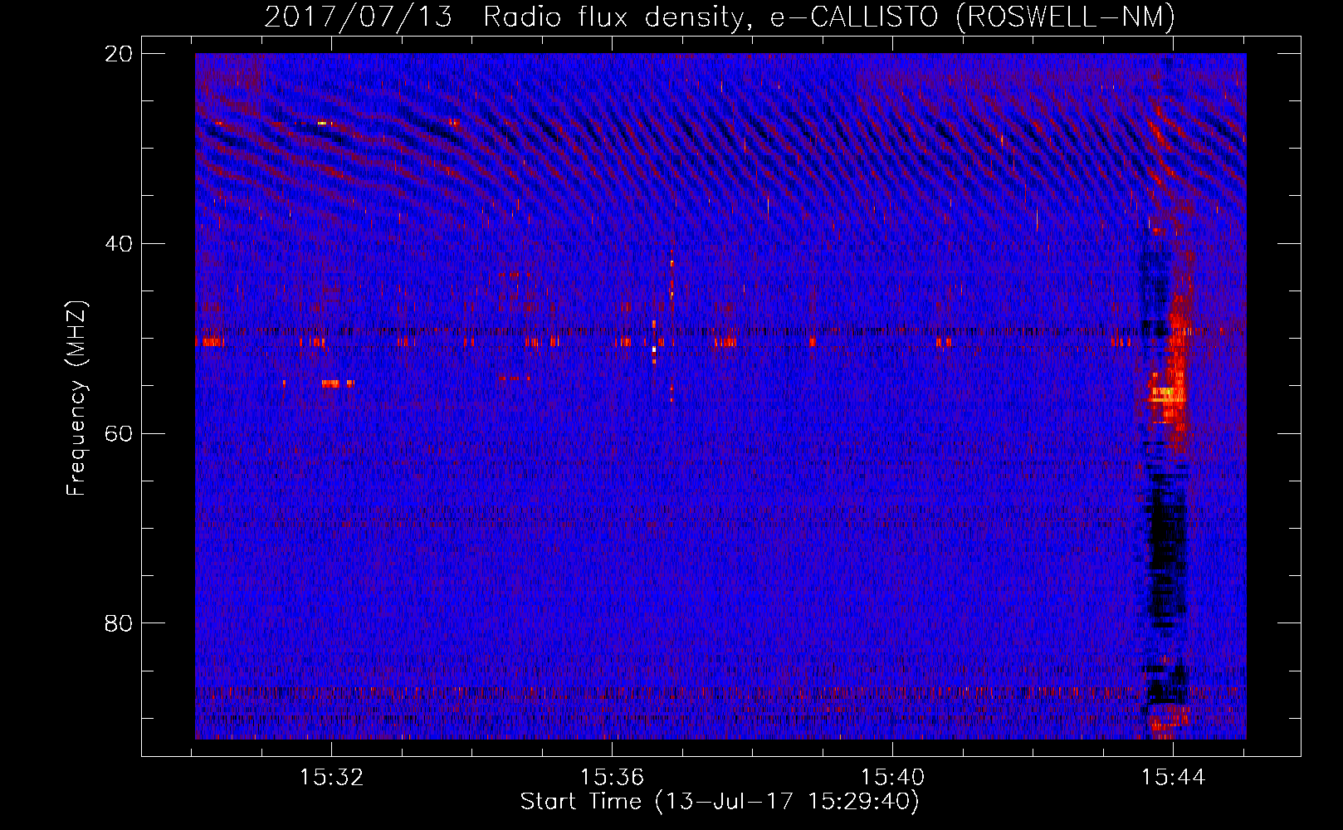This screenshot has width=1343, height=830.
Task: Click the '80' frequency tick label
Action: pyautogui.click(x=119, y=623)
